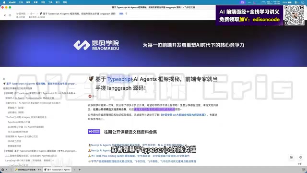Open the 工具 menu

point(50,2)
